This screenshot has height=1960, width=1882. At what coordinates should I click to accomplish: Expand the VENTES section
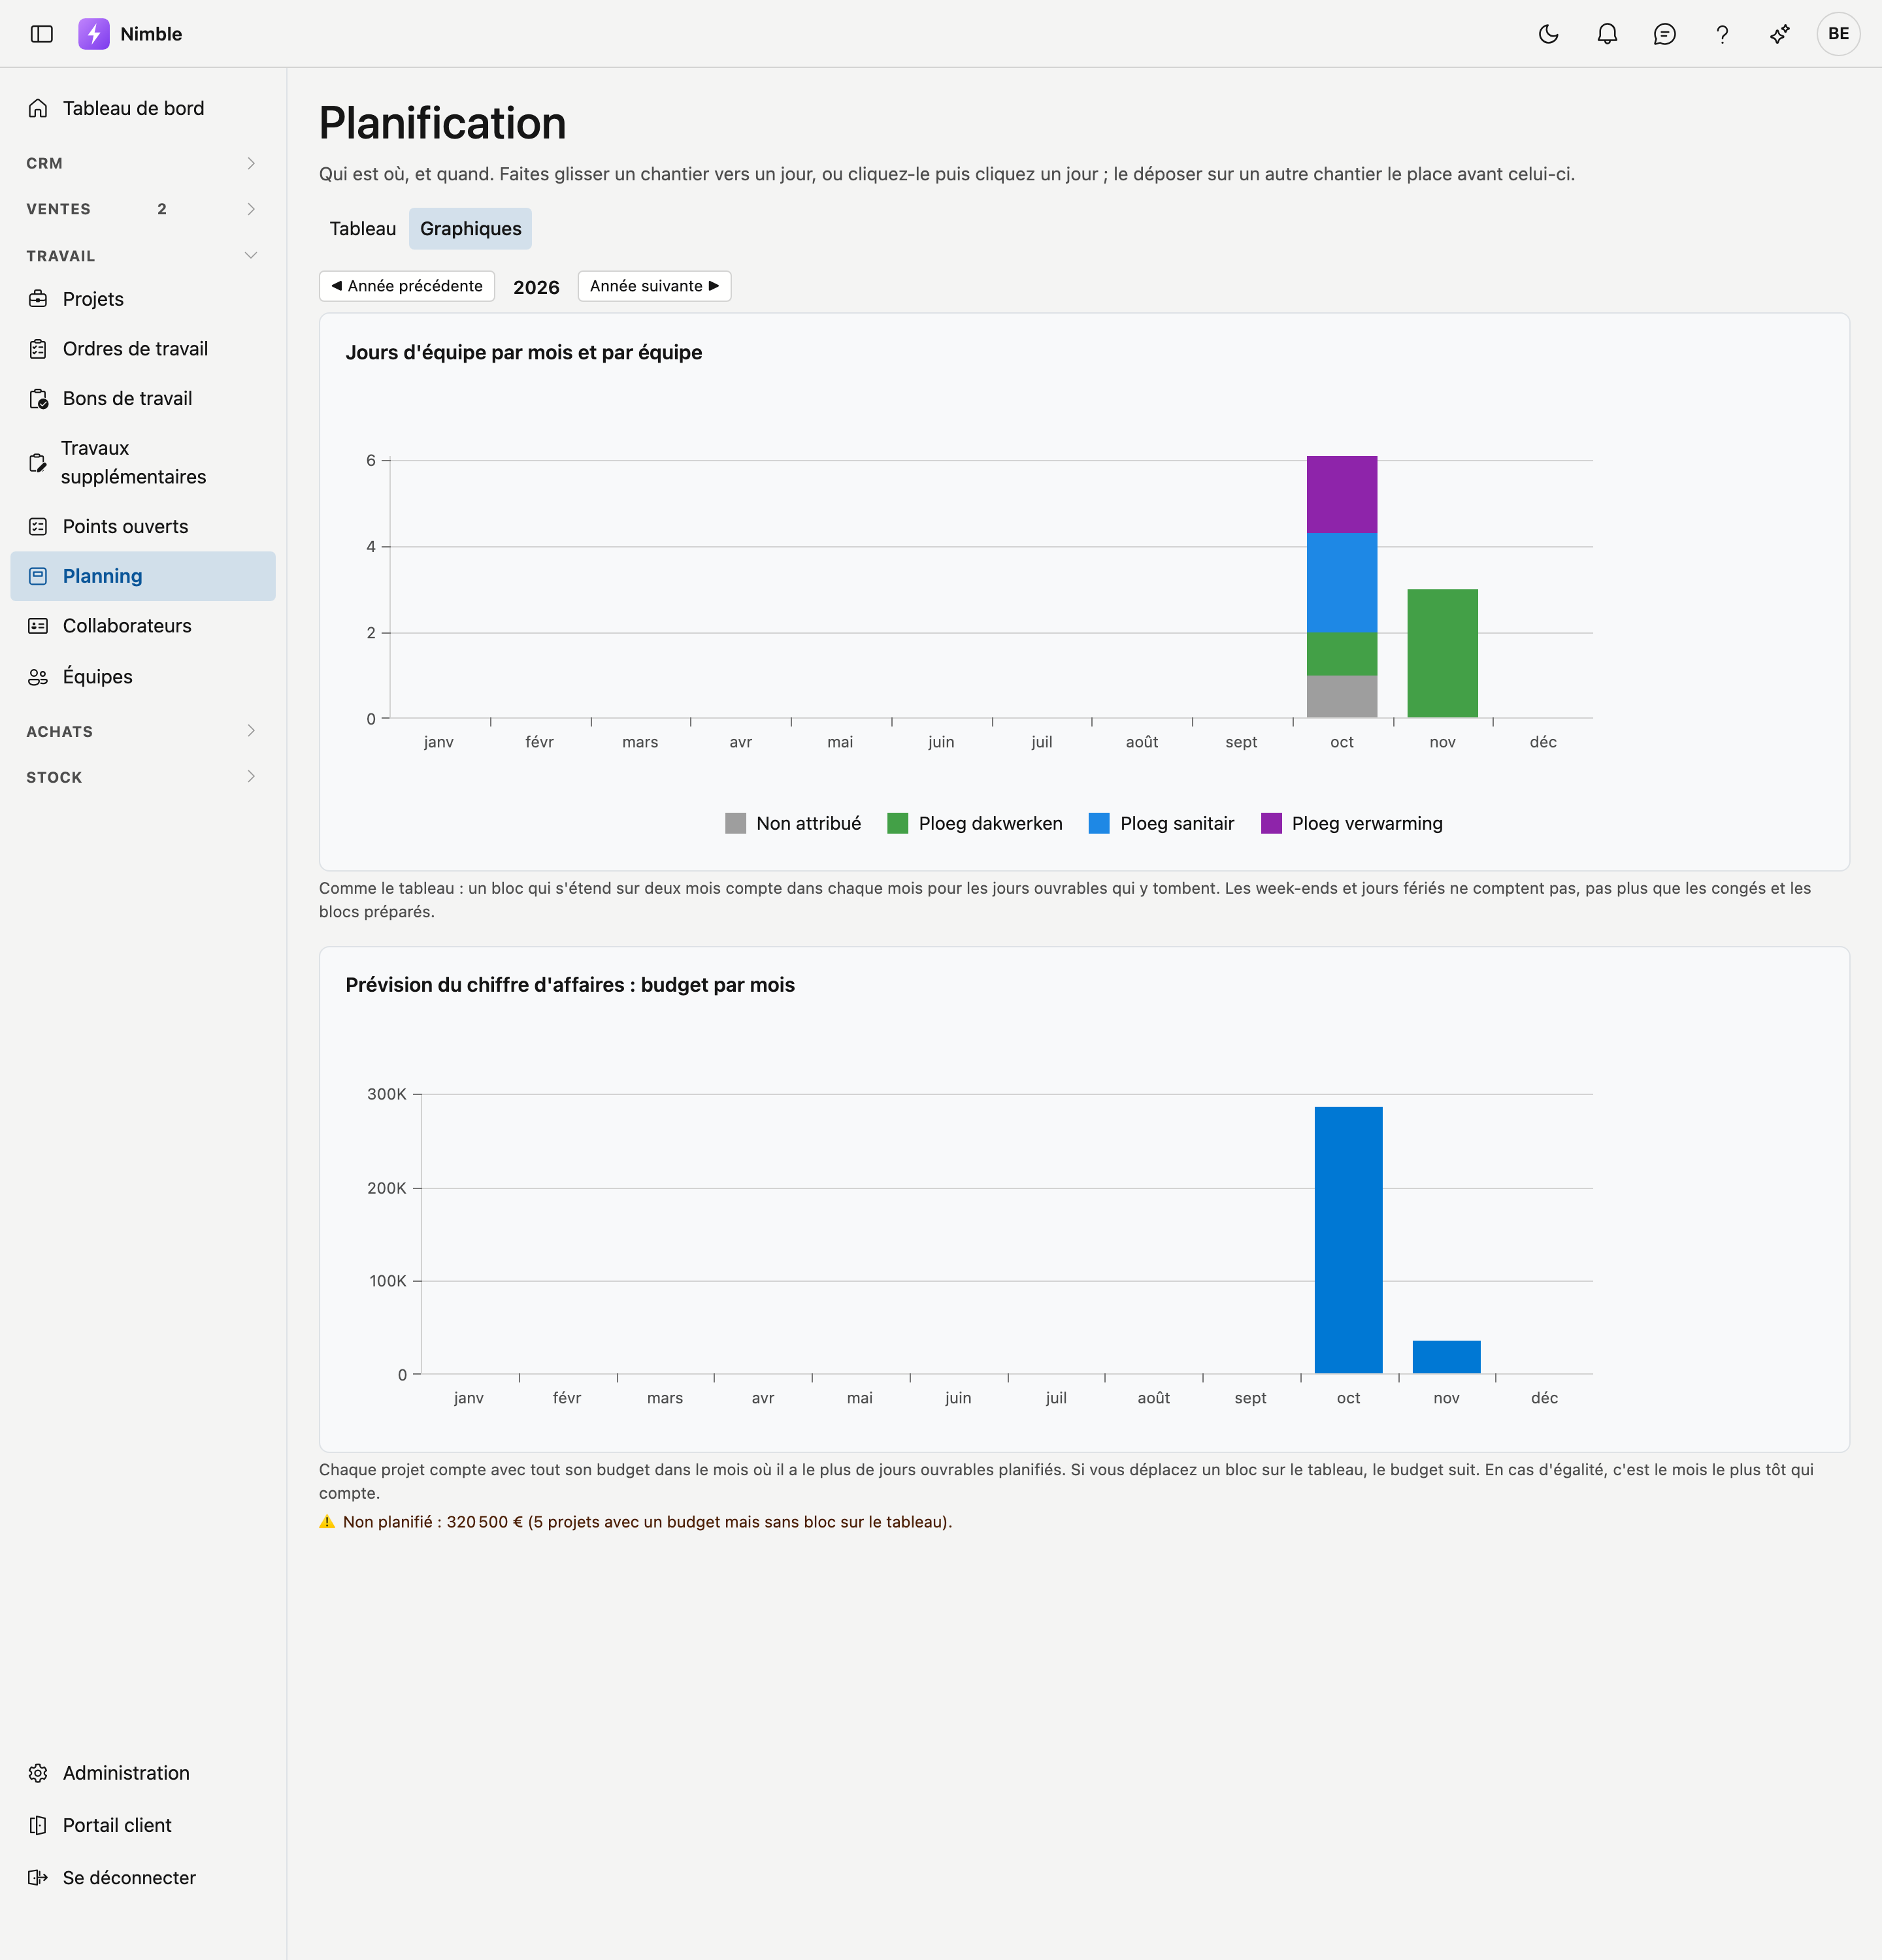coord(142,209)
